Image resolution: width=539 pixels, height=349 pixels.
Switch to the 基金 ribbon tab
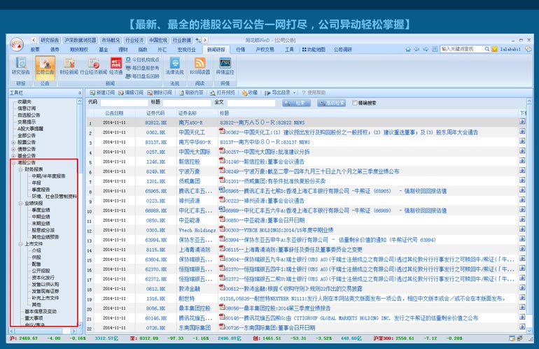point(104,50)
